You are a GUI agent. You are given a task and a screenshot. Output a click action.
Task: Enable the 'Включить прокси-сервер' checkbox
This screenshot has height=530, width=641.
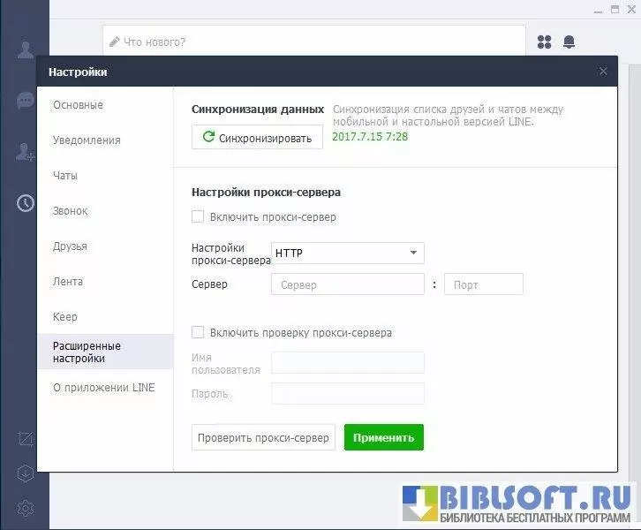[x=198, y=216]
